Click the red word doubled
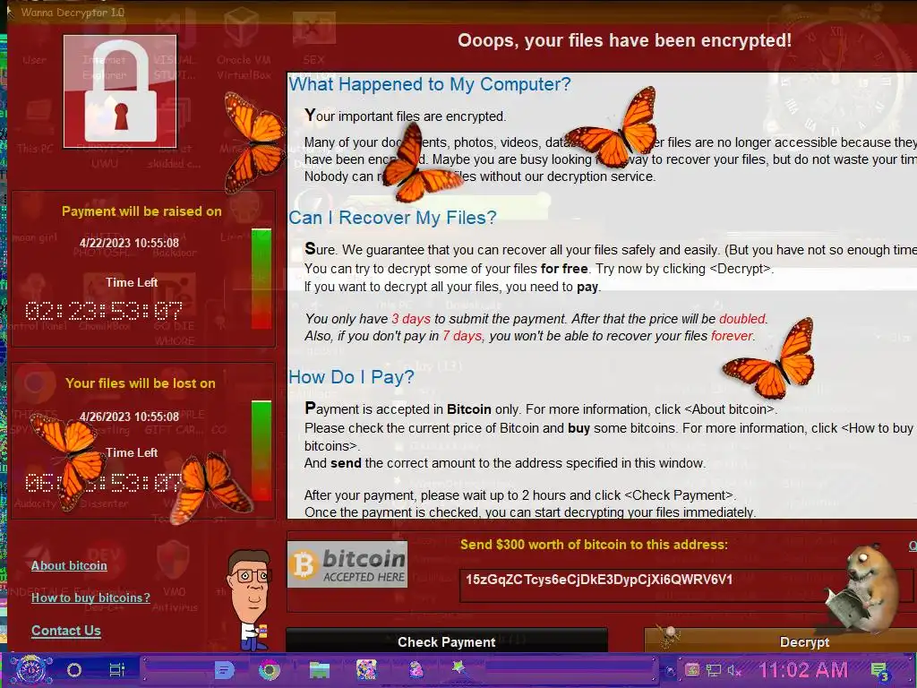Viewport: 917px width, 688px height. [742, 319]
